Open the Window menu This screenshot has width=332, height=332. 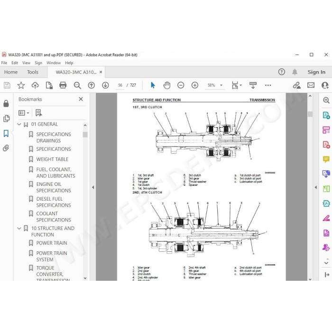(x=54, y=63)
